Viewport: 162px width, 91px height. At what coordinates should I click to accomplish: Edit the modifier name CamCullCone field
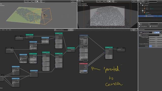click(x=147, y=33)
